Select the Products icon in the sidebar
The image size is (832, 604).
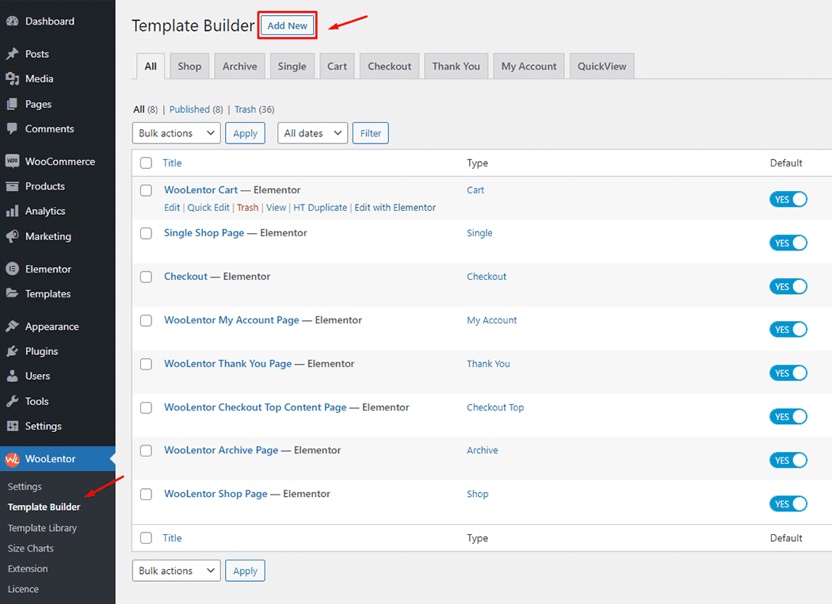point(13,186)
